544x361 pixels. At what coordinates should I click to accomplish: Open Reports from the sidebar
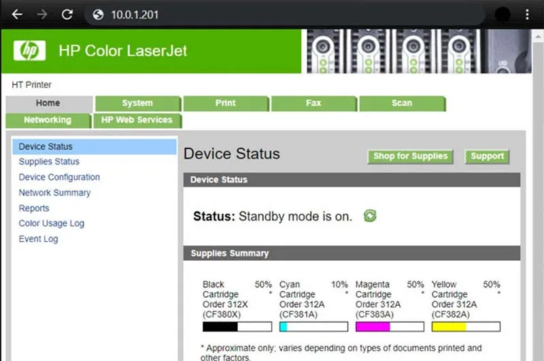pyautogui.click(x=34, y=208)
